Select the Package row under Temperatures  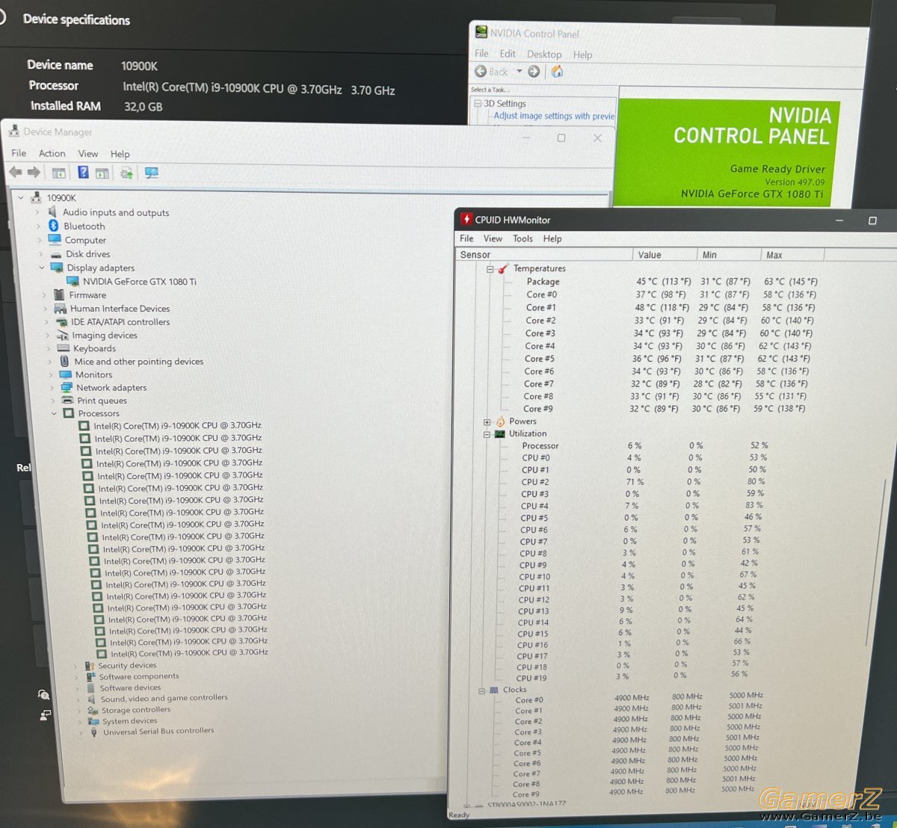543,282
